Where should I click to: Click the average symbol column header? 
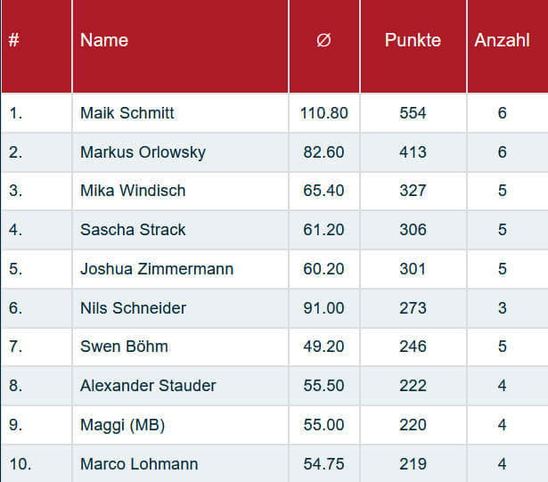tap(323, 40)
